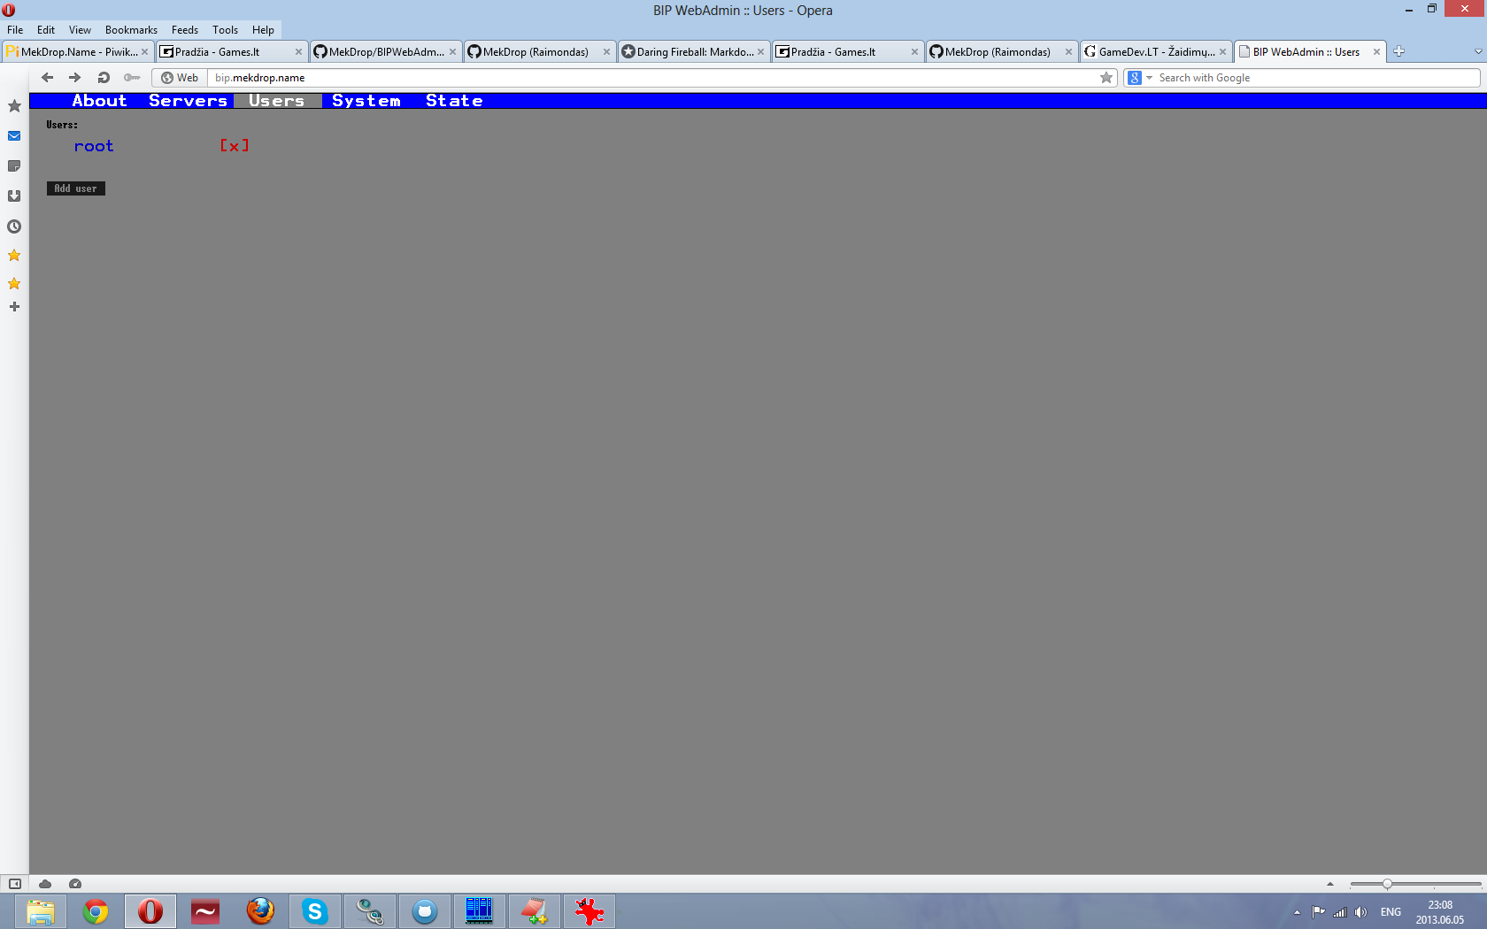Open the Tools menu

point(225,29)
